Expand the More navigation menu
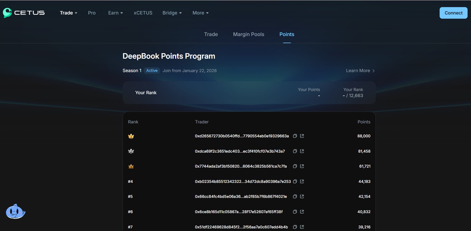The width and height of the screenshot is (471, 231). (200, 13)
